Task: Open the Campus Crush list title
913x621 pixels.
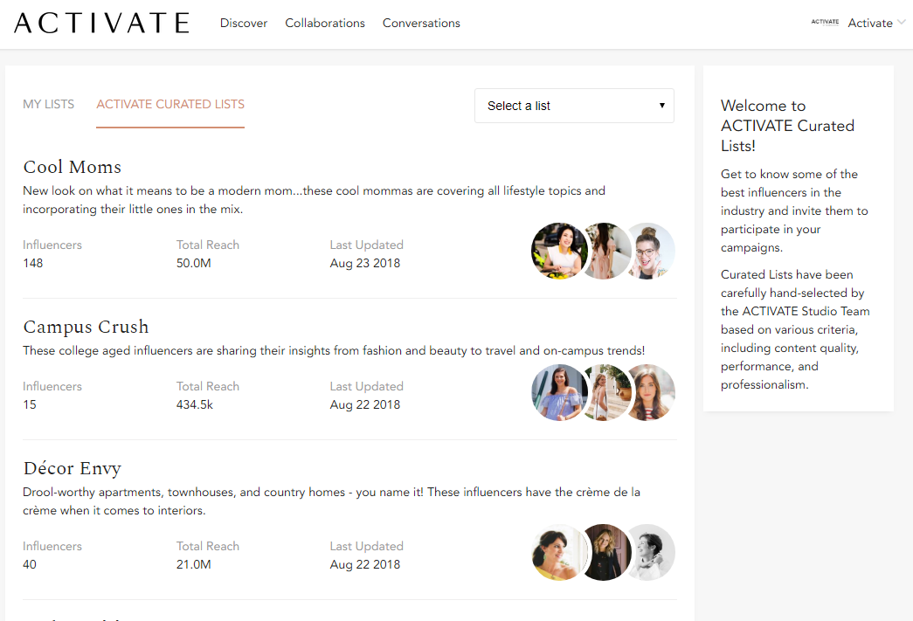Action: tap(86, 327)
